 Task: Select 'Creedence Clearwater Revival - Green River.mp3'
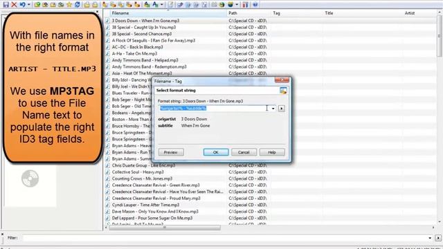click(156, 185)
